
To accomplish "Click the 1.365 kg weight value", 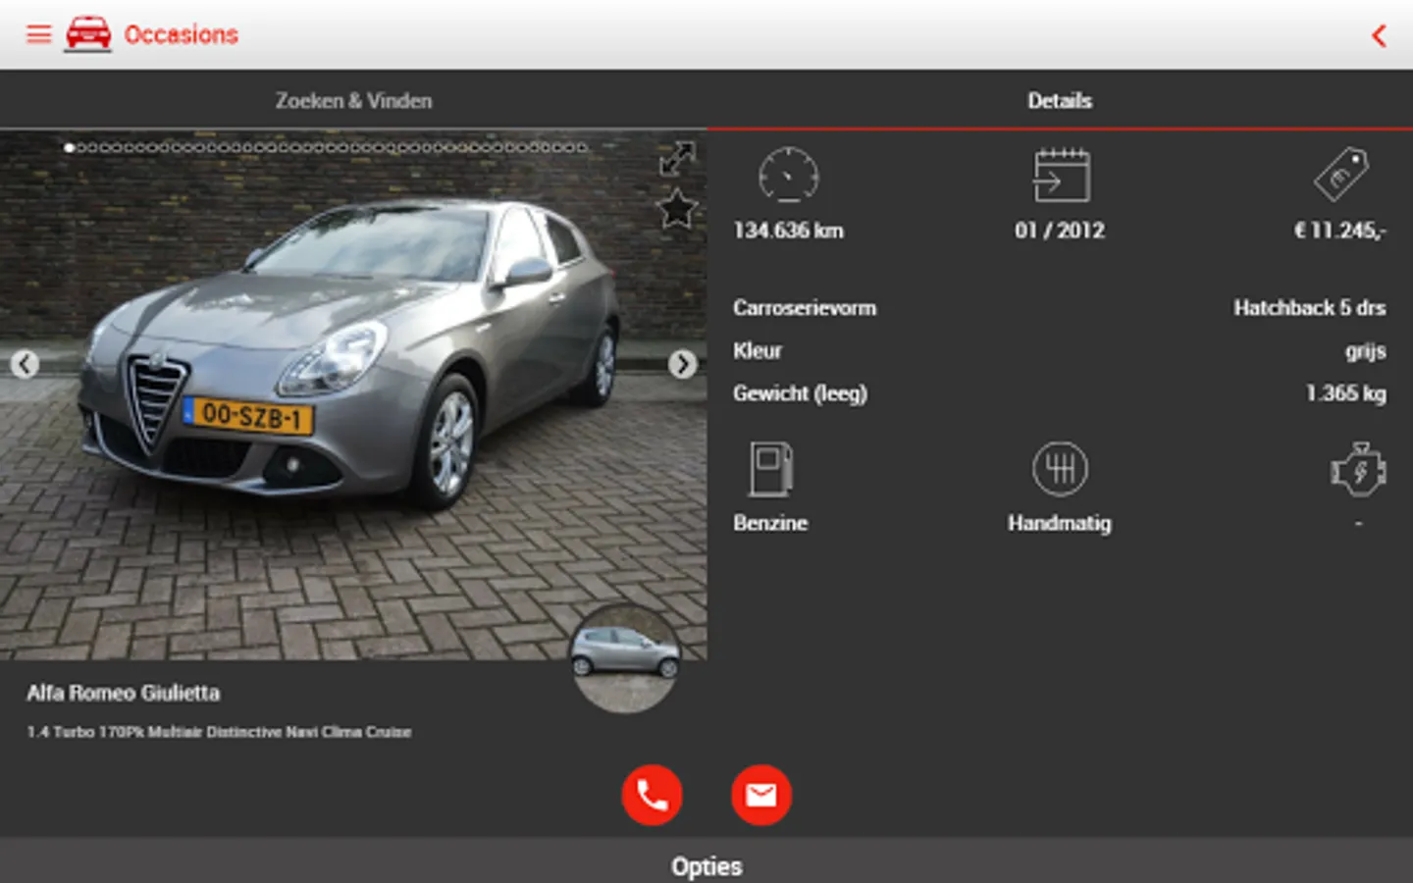I will (1346, 393).
